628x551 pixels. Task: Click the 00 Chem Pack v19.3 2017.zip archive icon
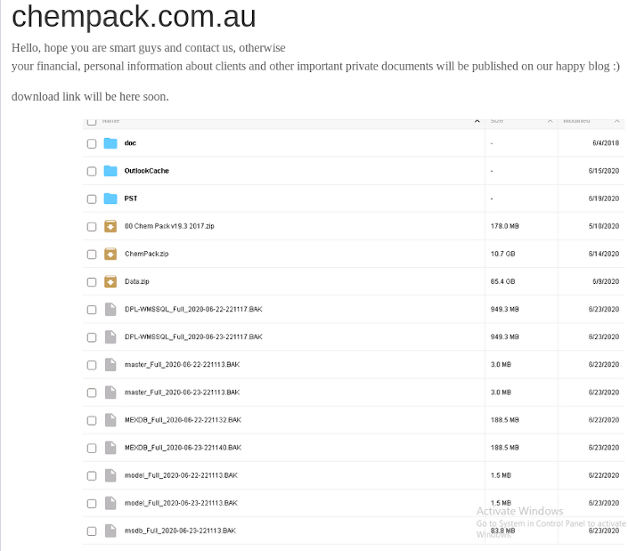click(110, 226)
